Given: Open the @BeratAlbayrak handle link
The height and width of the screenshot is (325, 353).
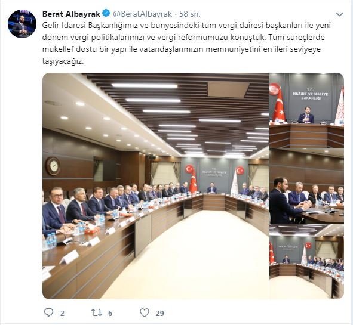Looking at the screenshot, I should pos(142,14).
